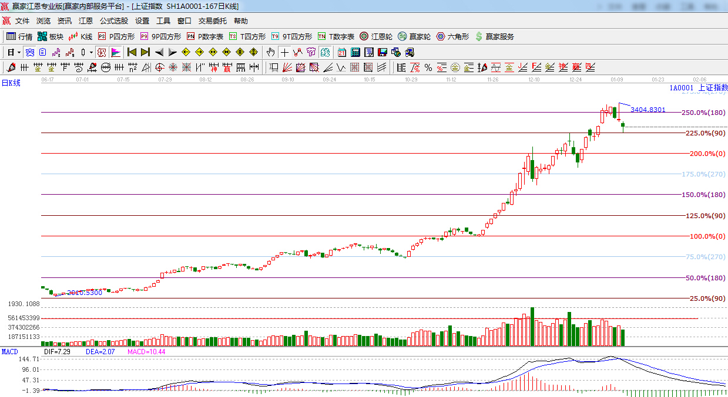The image size is (728, 397).
Task: Click the floppy disk save icon
Action: [383, 52]
